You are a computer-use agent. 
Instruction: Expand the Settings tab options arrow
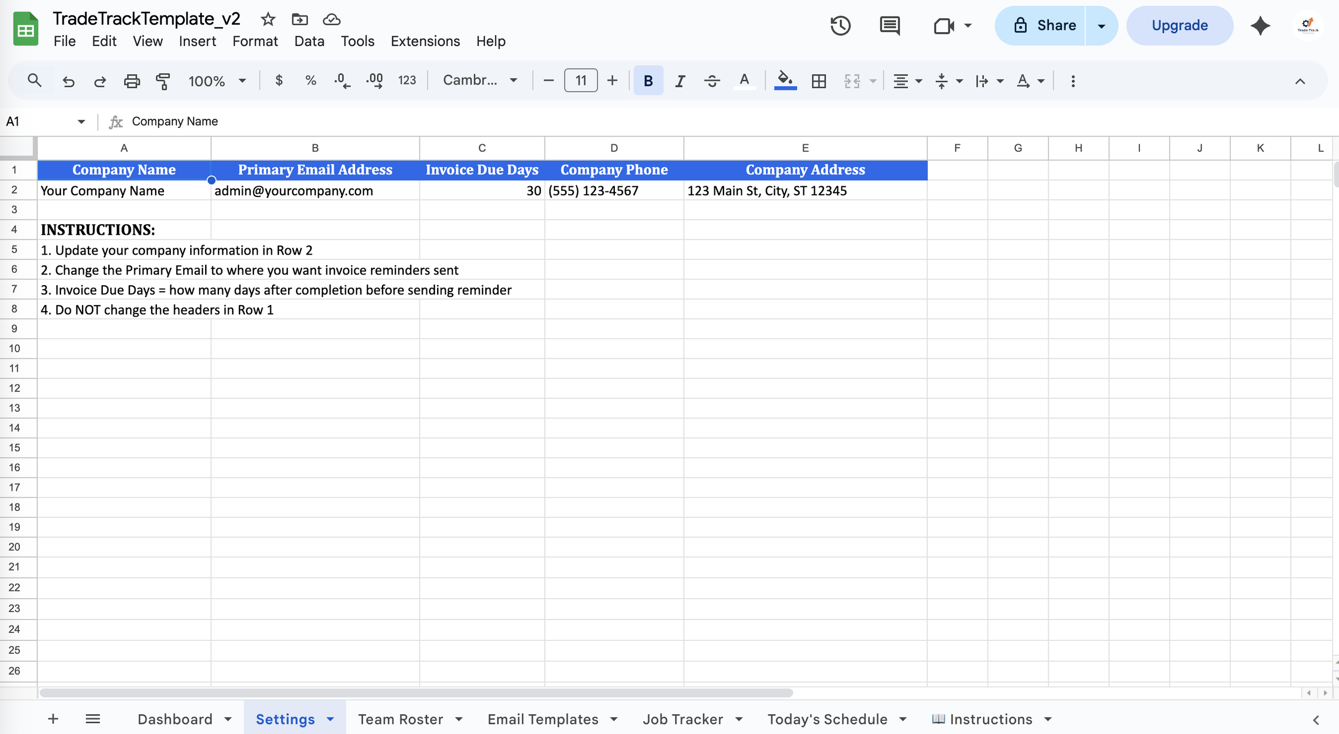click(x=330, y=720)
